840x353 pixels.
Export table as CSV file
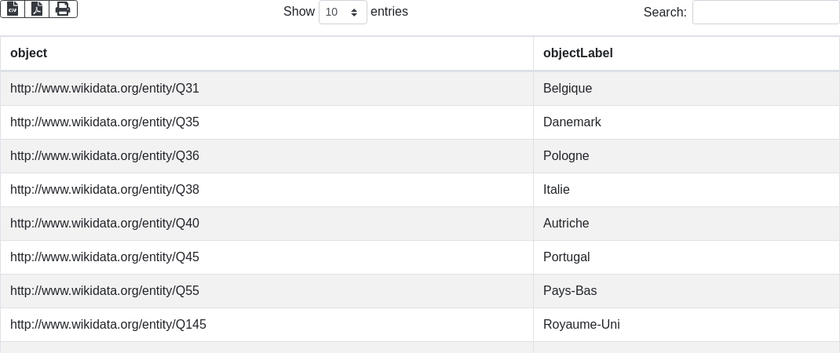[x=13, y=9]
